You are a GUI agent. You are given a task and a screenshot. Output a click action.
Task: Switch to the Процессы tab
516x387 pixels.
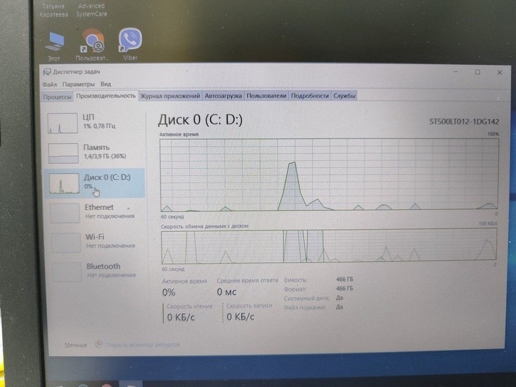point(57,97)
